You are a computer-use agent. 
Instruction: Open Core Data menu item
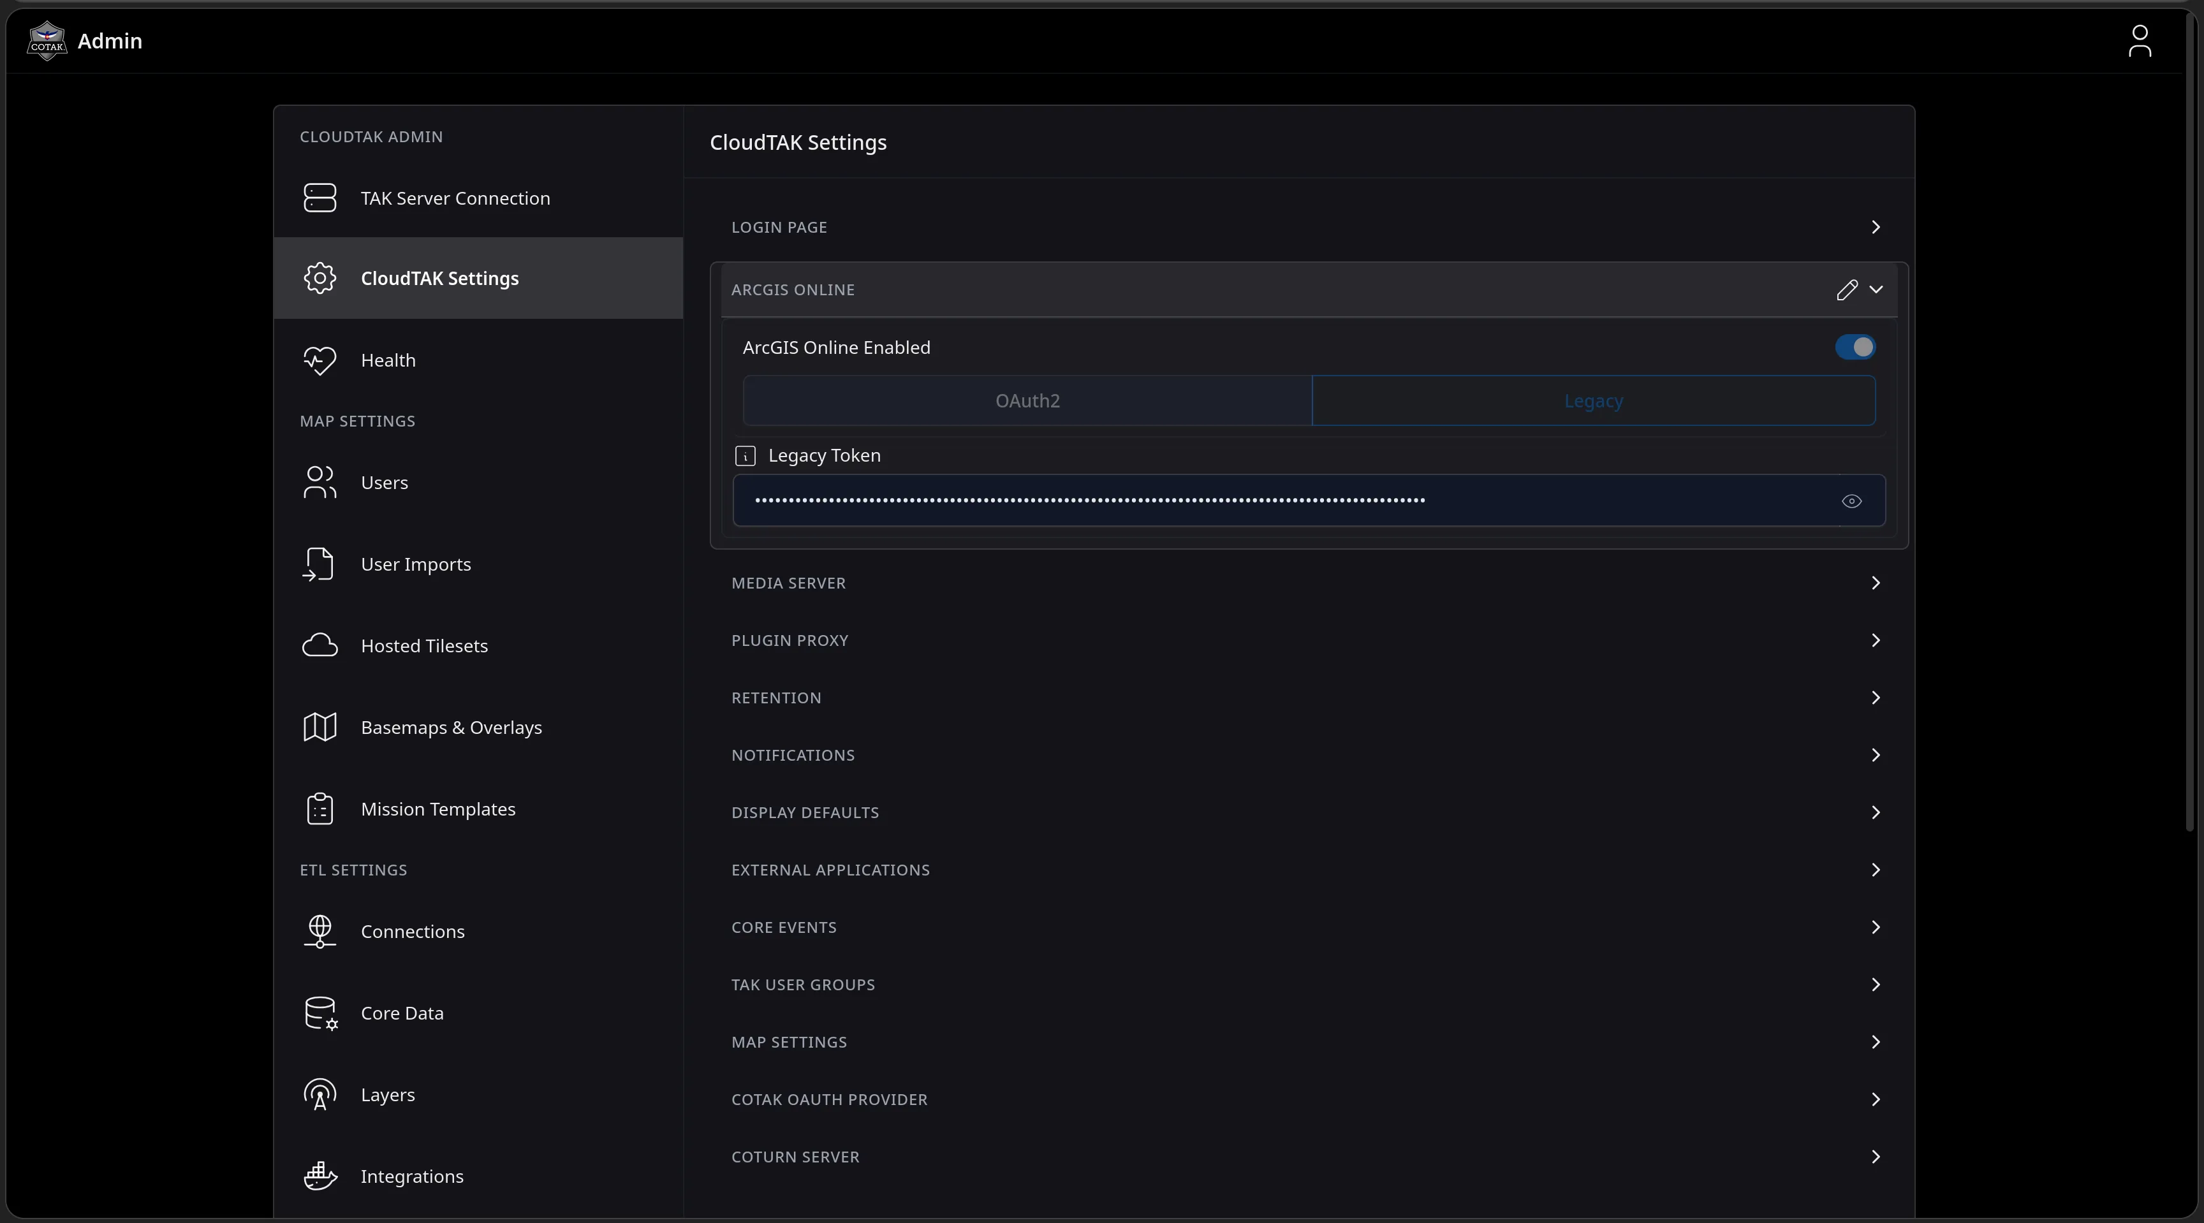[478, 1013]
